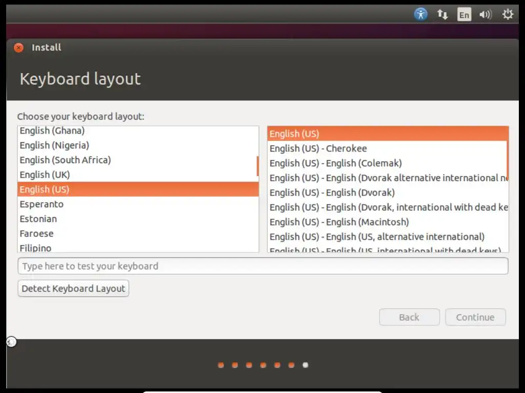Choose English (US) - Cherokee variant
This screenshot has width=525, height=393.
click(x=388, y=148)
